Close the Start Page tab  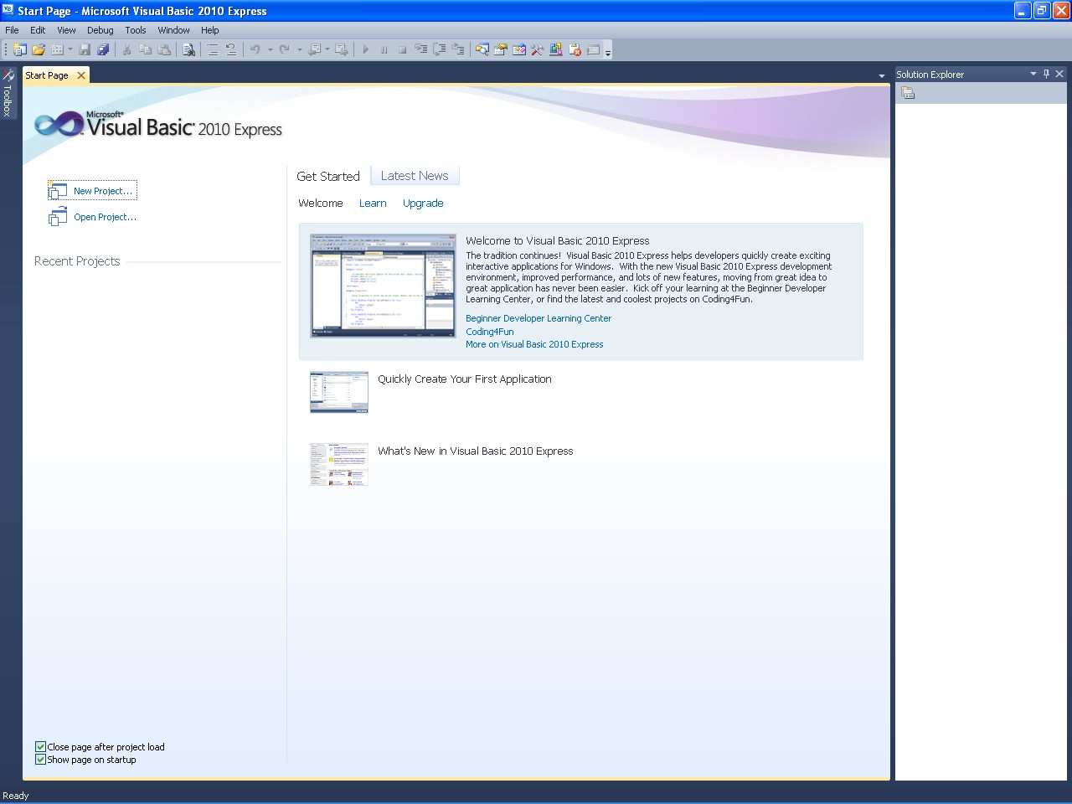pos(81,75)
